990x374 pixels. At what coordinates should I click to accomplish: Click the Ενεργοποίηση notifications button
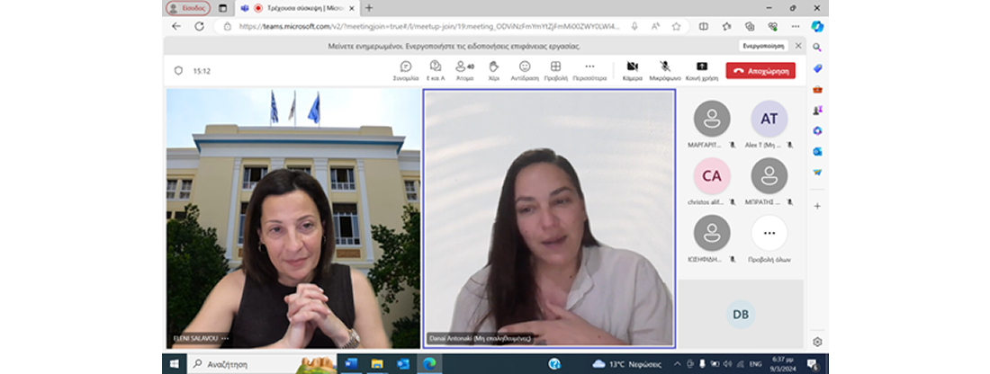coord(763,46)
